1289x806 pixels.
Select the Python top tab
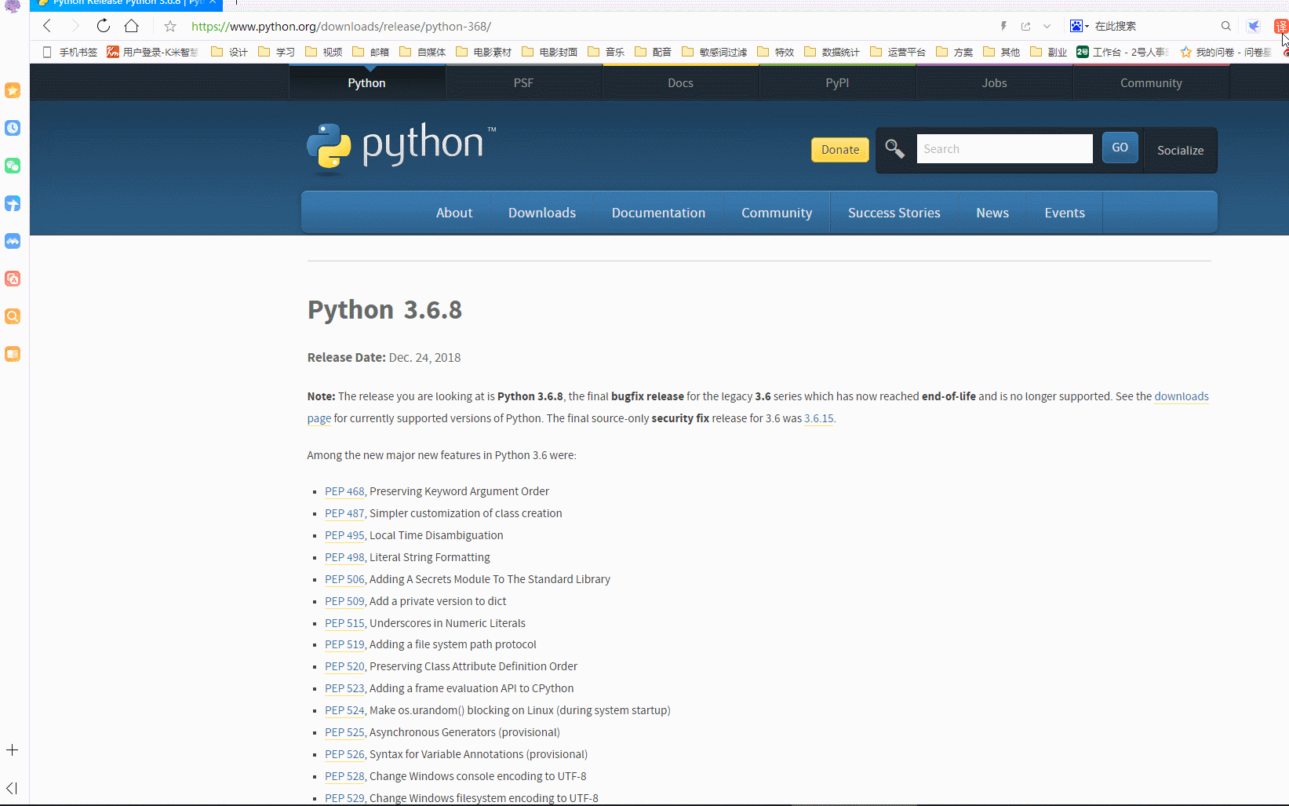coord(366,82)
